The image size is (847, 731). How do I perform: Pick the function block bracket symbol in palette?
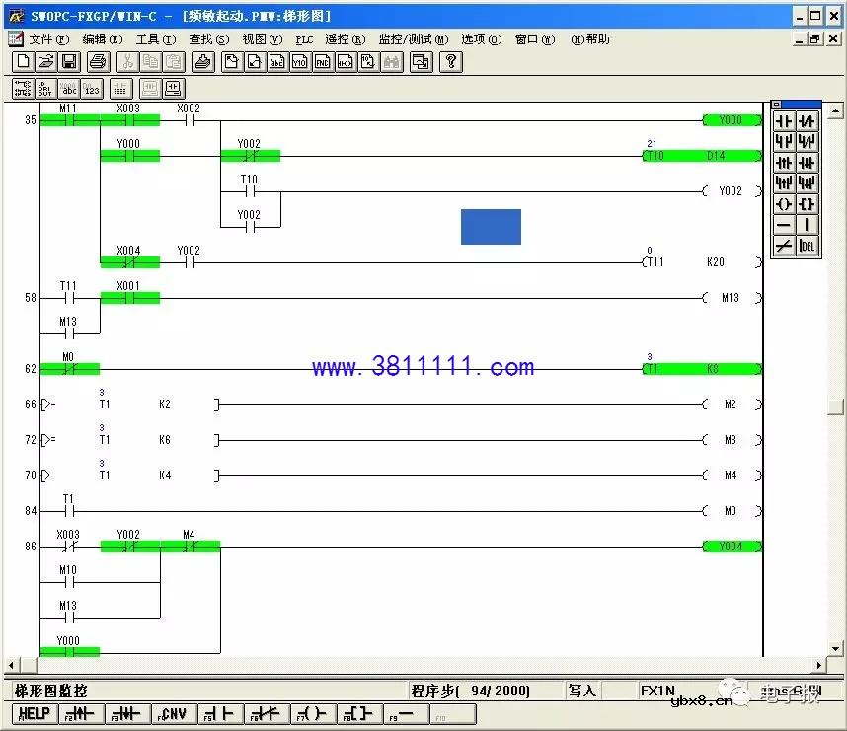pos(808,204)
